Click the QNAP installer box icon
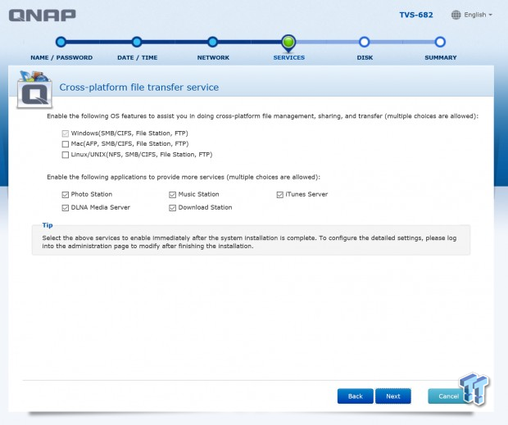Viewport: 508px width, 425px height. 34,89
